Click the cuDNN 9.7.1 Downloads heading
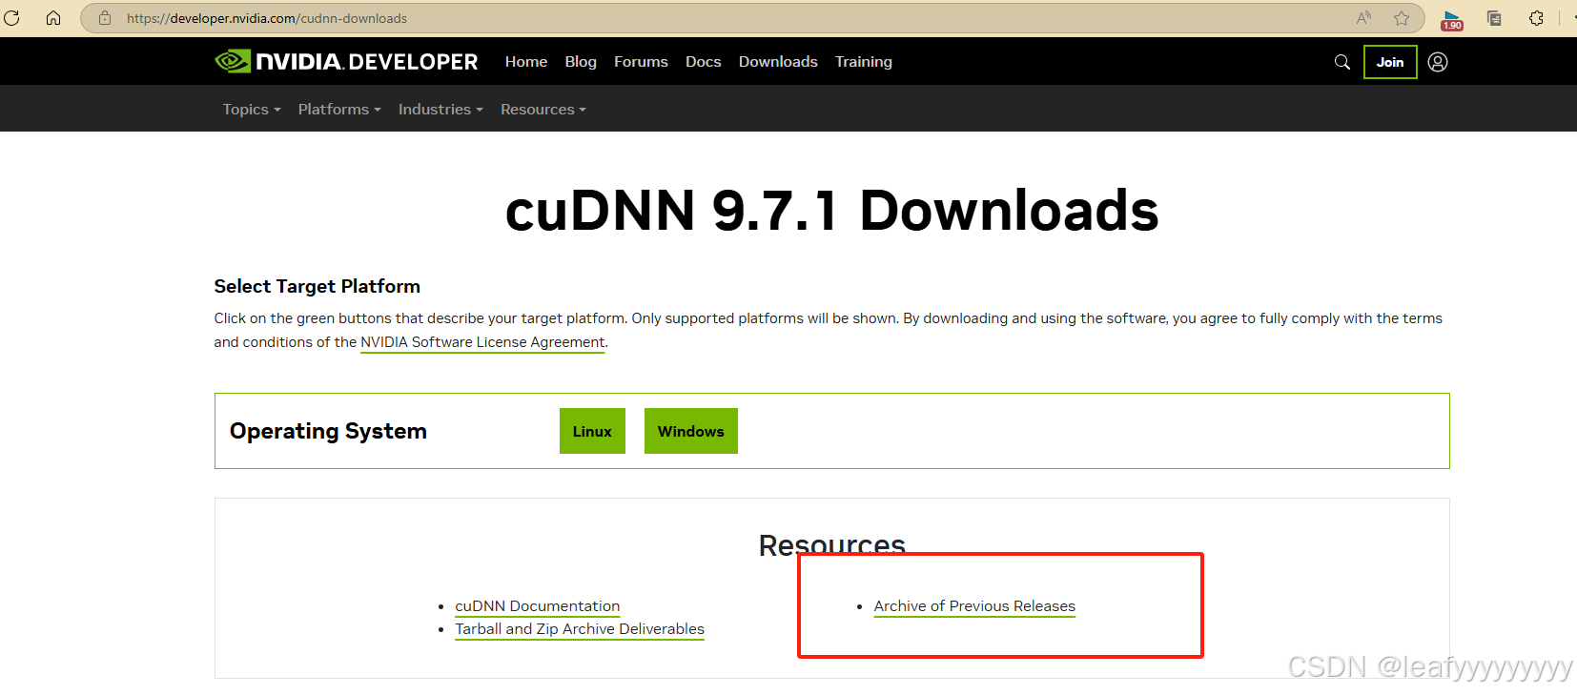Viewport: 1577px width, 695px height. click(831, 211)
